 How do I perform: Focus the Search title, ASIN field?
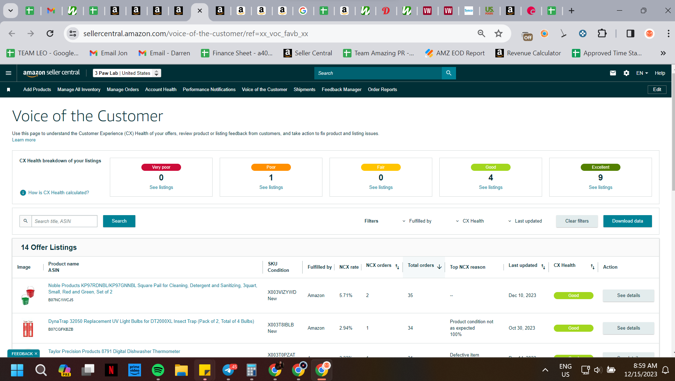(64, 221)
